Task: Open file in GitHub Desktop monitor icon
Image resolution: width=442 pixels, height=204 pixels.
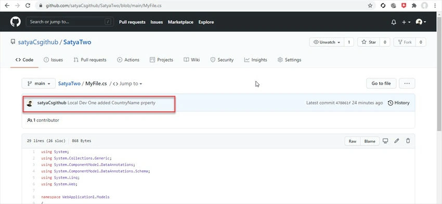Action: [x=385, y=141]
